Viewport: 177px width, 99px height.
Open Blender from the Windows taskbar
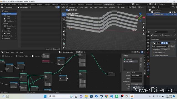(132, 96)
